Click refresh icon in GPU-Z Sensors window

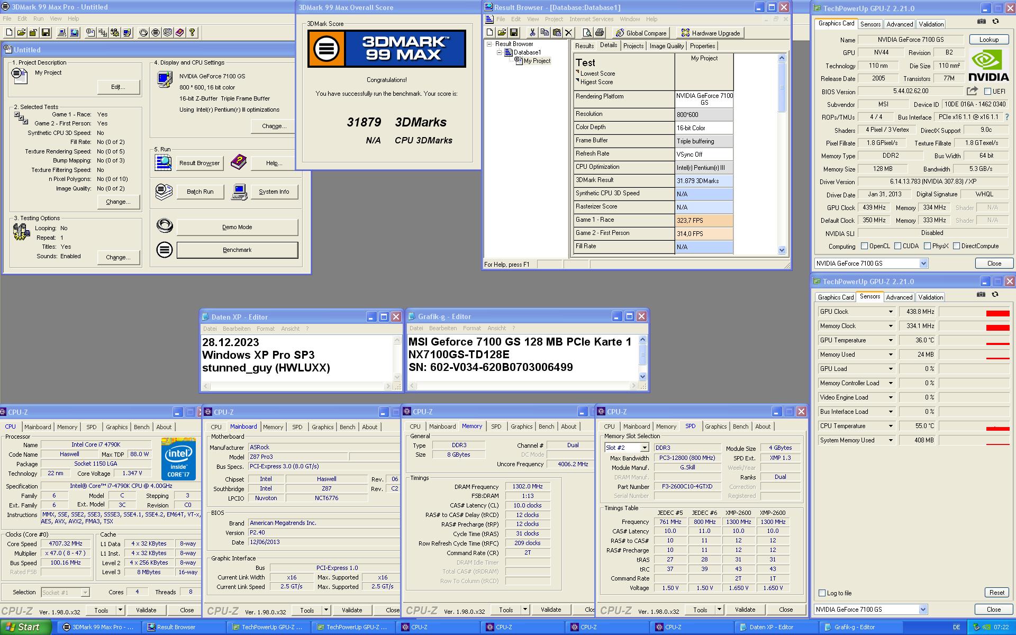[995, 295]
